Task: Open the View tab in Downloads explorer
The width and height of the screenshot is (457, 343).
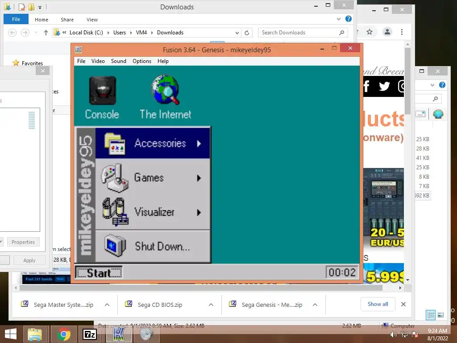Action: pos(92,20)
